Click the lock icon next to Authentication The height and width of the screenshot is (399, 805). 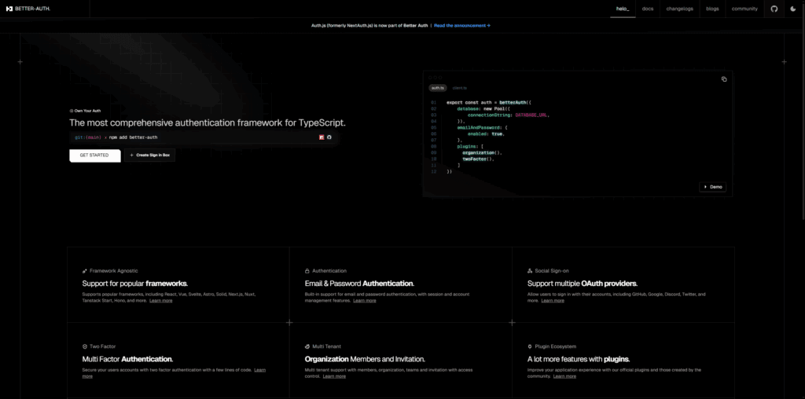pyautogui.click(x=307, y=271)
